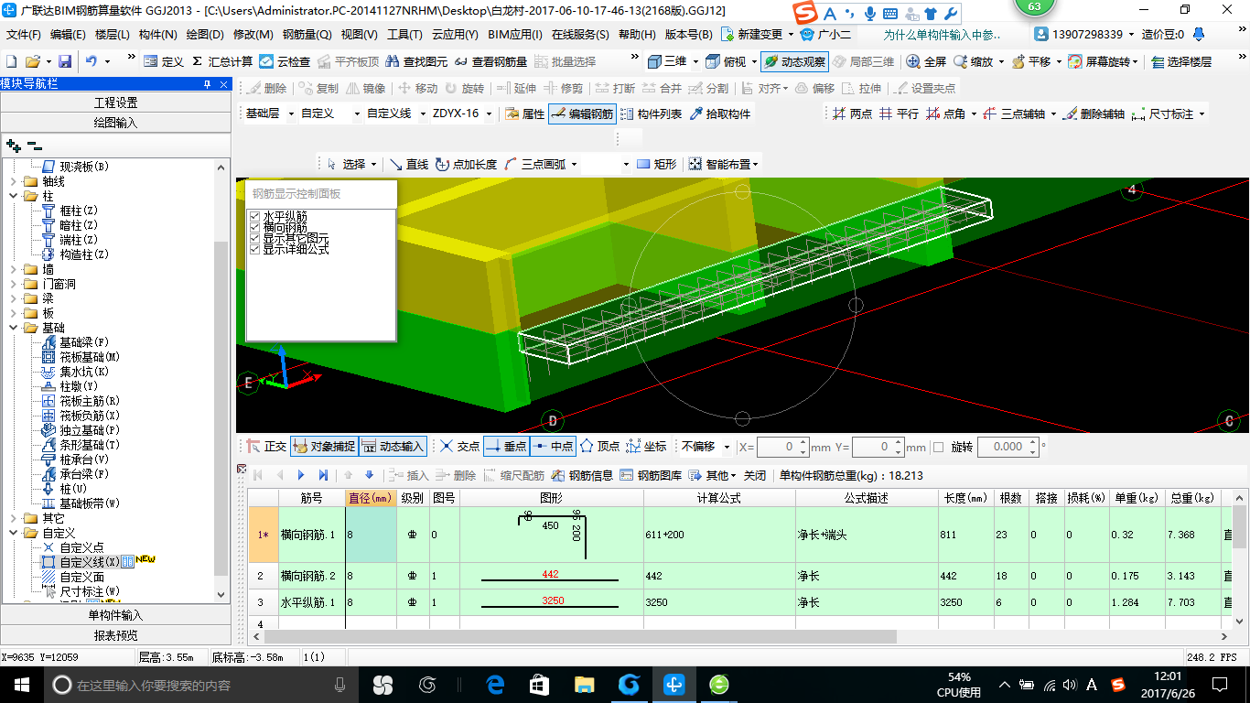Click the 修剪 trim tool

[563, 89]
